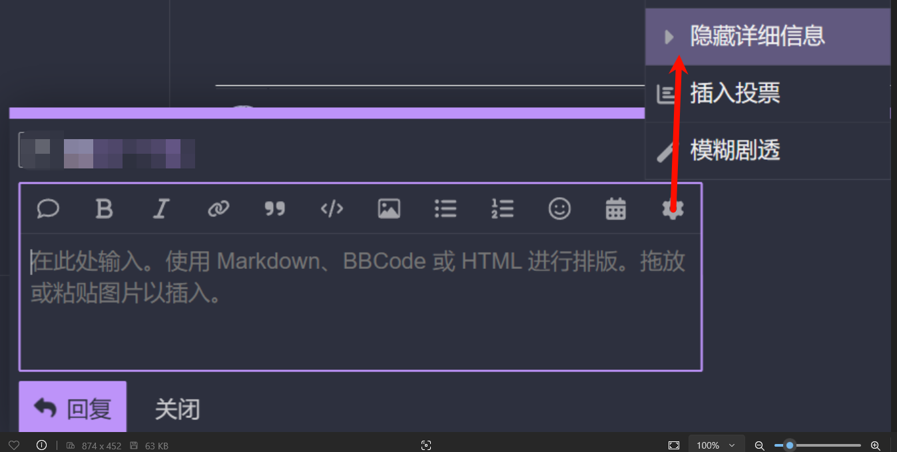
Task: Choose 模糊剧透 in the options menu
Action: coord(768,151)
